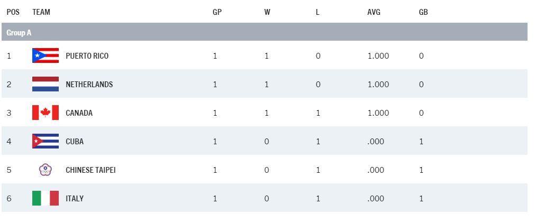Select the CANADA team name
Viewport: 536px width, 223px height.
[79, 113]
